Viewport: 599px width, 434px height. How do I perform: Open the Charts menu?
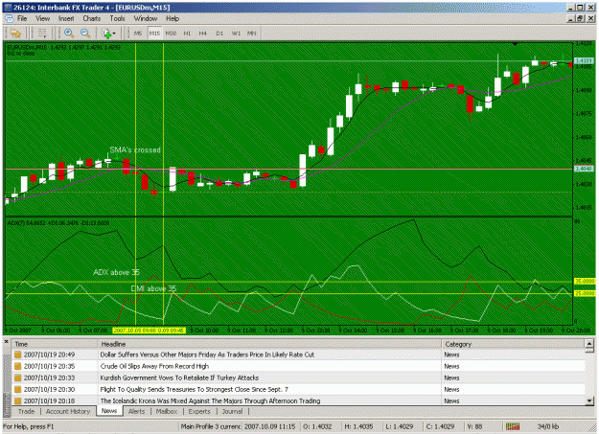click(x=92, y=19)
